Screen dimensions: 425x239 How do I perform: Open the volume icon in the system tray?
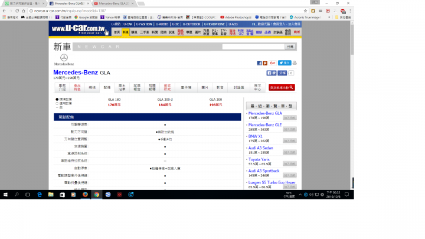pyautogui.click(x=311, y=195)
